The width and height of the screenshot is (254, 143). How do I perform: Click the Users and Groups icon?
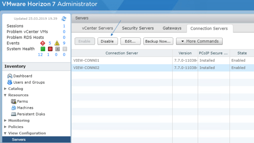[10, 82]
